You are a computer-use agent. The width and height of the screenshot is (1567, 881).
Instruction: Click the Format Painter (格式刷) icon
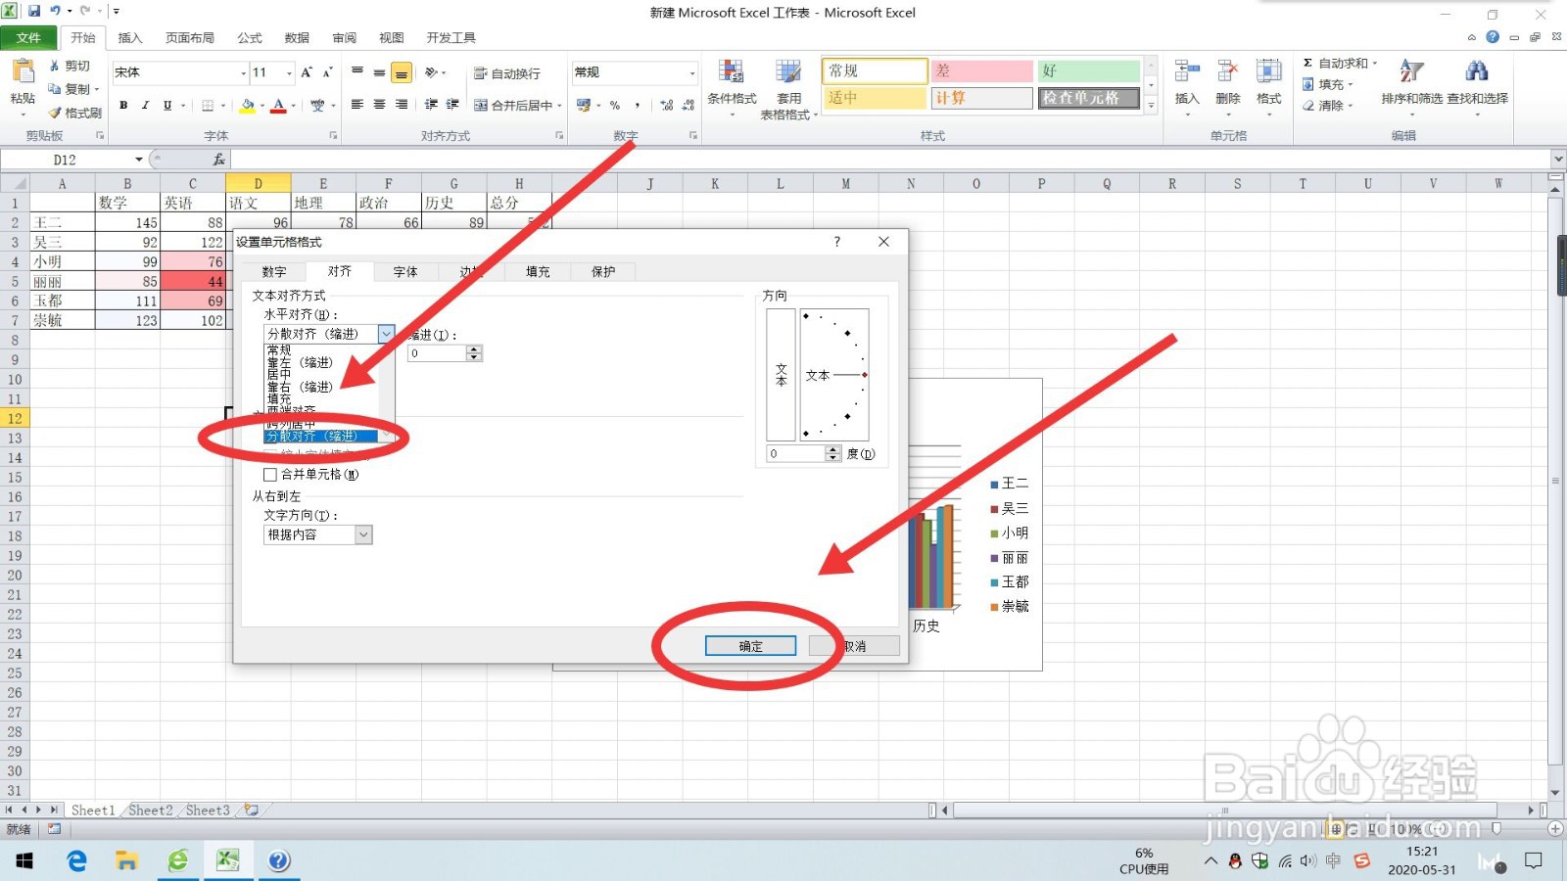tap(55, 113)
